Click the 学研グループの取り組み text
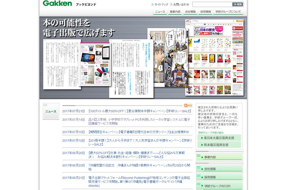Screen dimensions: 286x190 point(210,132)
